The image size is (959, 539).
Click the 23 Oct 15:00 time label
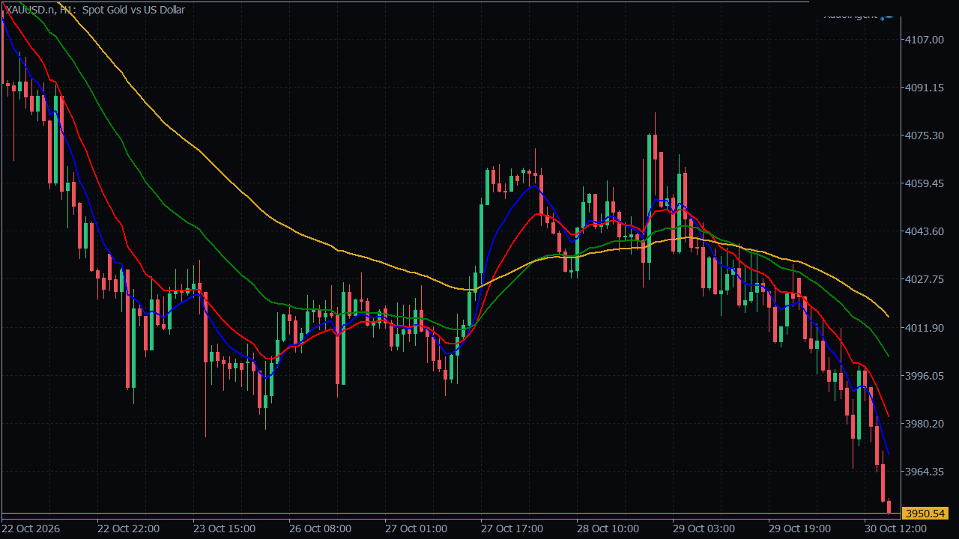pos(224,529)
